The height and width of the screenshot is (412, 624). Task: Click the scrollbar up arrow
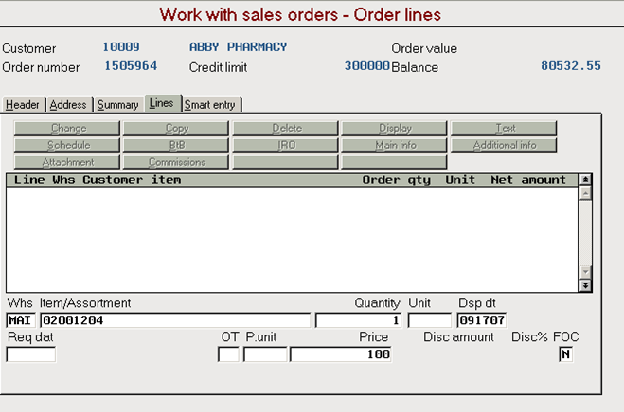pos(585,194)
